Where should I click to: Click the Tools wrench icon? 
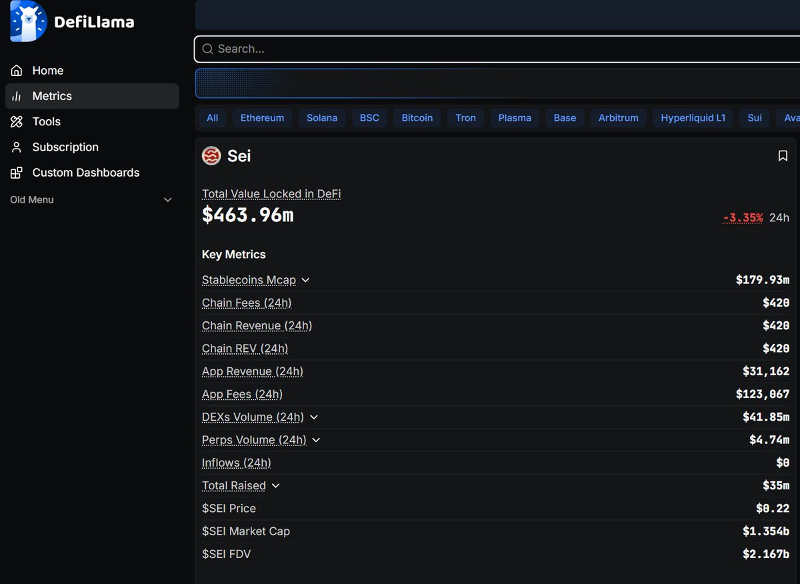click(17, 121)
